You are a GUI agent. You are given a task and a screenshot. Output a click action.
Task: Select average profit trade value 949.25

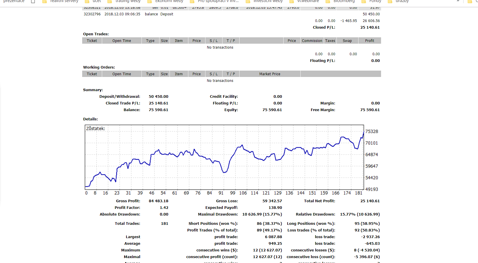[275, 244]
